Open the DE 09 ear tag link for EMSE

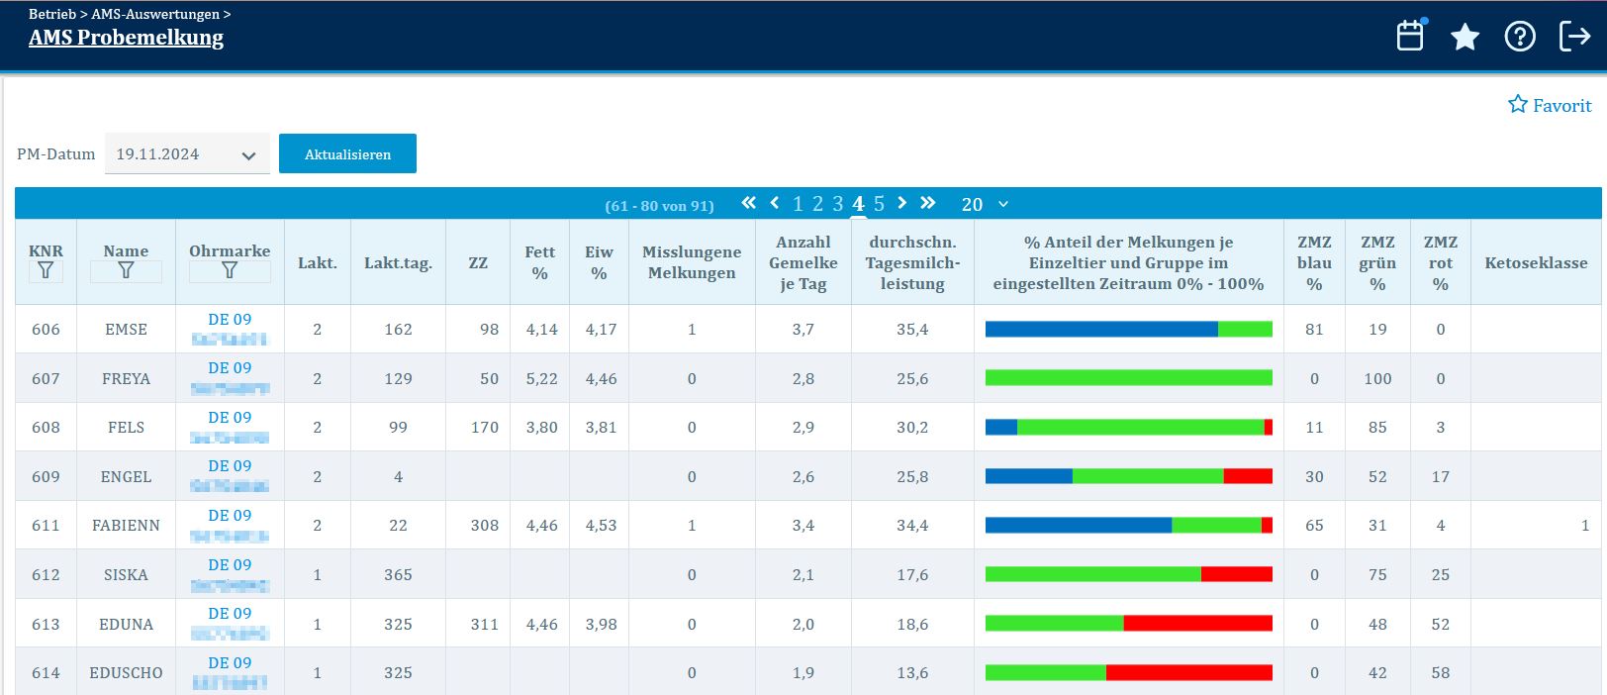230,320
